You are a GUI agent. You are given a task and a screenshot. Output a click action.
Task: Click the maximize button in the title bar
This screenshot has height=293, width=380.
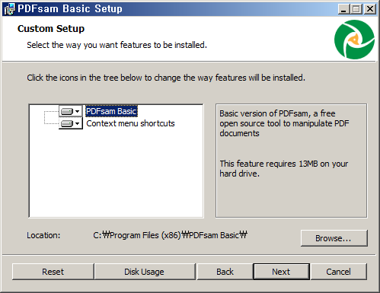point(356,9)
